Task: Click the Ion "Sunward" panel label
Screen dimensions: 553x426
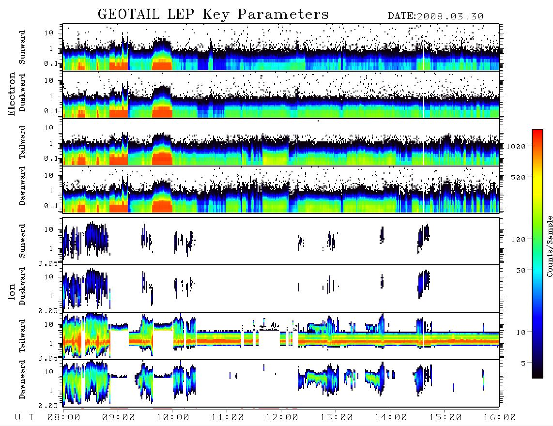Action: [22, 241]
